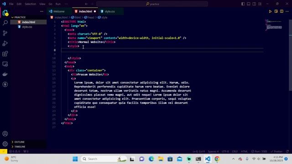Click index.html in the breadcrumb
292x164 pixels.
coord(61,17)
